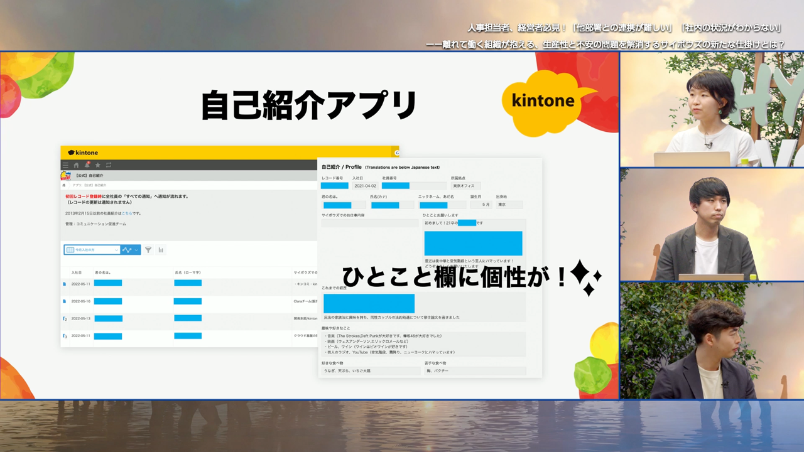Click the 東京 birthplace field
Image resolution: width=804 pixels, height=452 pixels.
pyautogui.click(x=509, y=205)
